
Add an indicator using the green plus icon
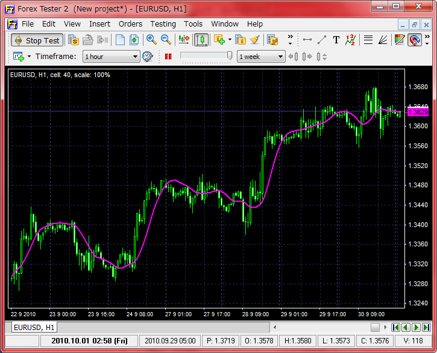(219, 40)
